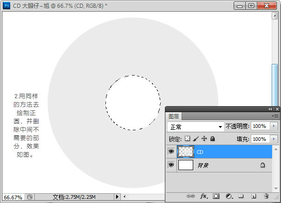The height and width of the screenshot is (203, 281).
Task: Click layers list scroll up arrow
Action: pyautogui.click(x=276, y=149)
